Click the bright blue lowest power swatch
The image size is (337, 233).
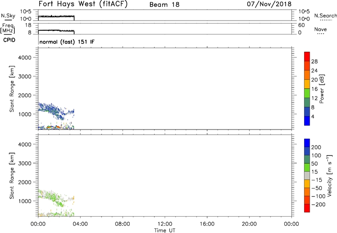click(x=307, y=121)
